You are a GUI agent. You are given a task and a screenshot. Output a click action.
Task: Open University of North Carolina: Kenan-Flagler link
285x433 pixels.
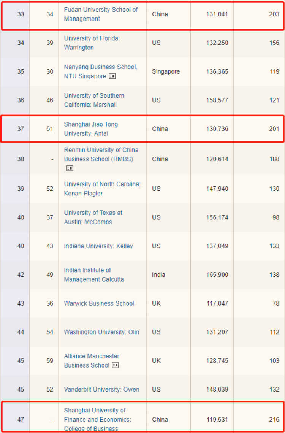102,189
